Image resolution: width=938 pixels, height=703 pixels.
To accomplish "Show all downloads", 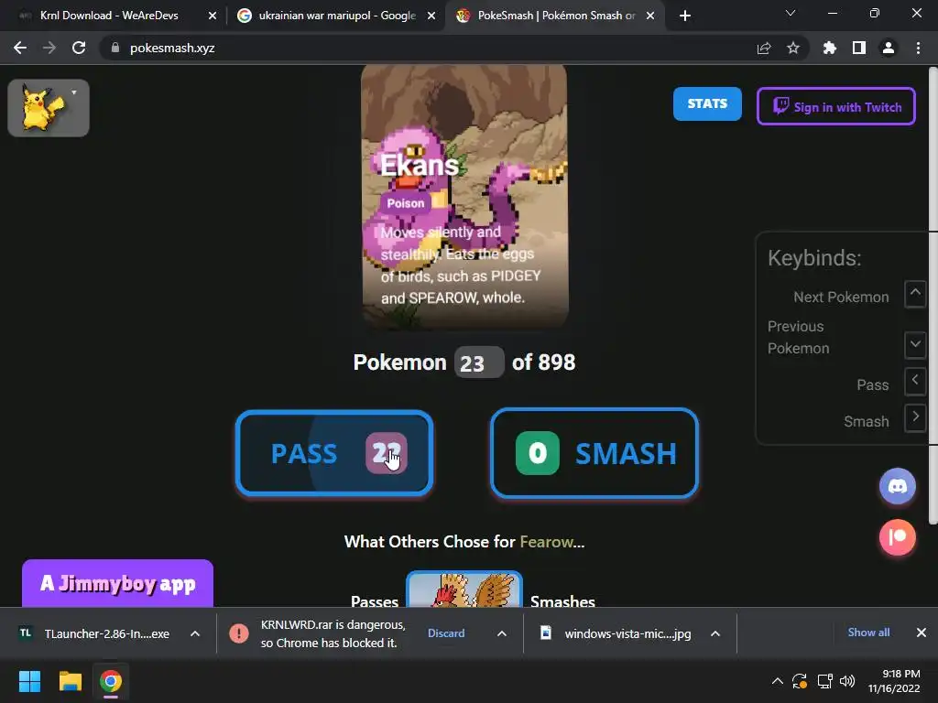I will click(868, 633).
